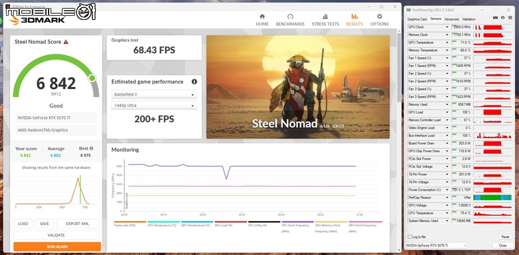This screenshot has height=255, width=519.
Task: Click the 303.8 W Board Power value
Action: point(464,143)
